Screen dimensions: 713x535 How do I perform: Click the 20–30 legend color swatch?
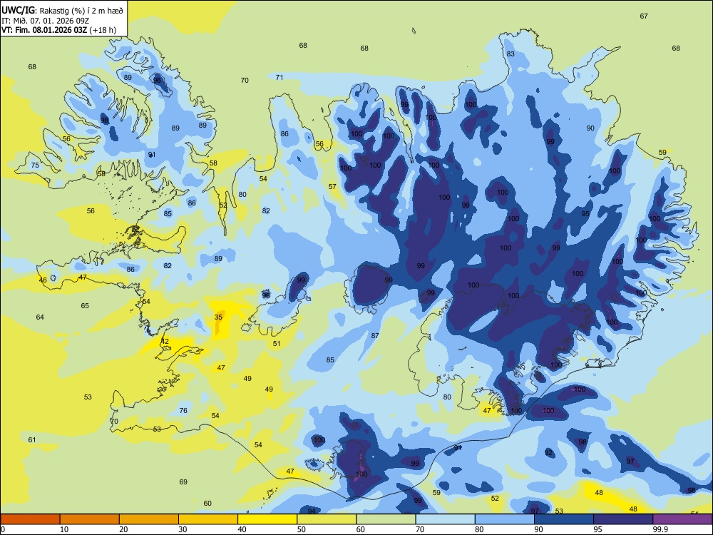[x=149, y=519]
